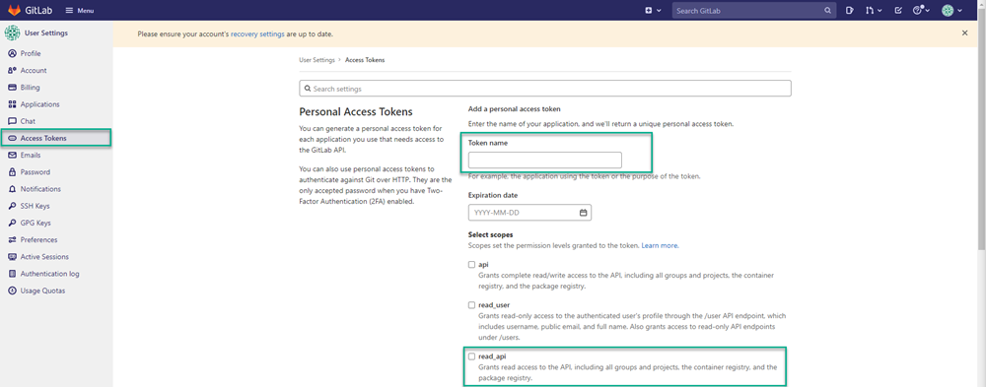Expand the Help question mark dropdown
This screenshot has height=387, width=986.
tap(920, 10)
